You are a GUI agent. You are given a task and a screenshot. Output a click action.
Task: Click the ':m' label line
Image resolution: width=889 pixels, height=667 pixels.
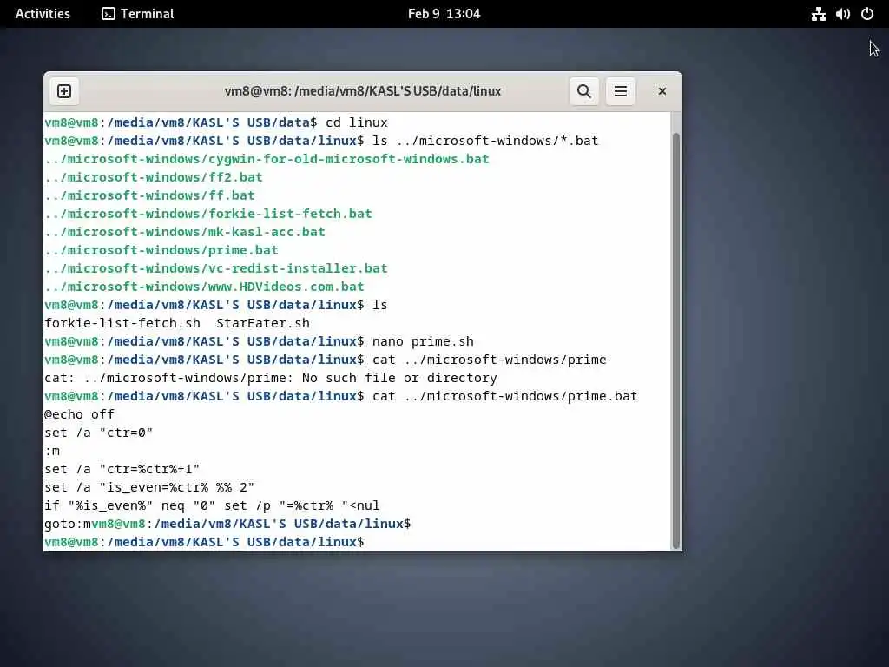[52, 451]
